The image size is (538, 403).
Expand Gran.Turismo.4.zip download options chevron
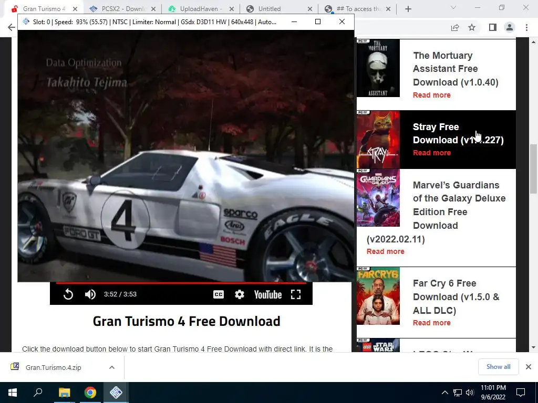click(x=112, y=367)
